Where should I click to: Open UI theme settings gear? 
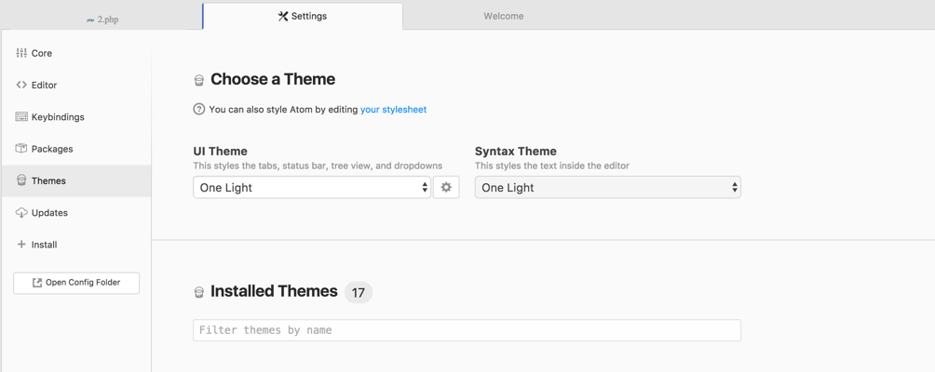tap(446, 188)
